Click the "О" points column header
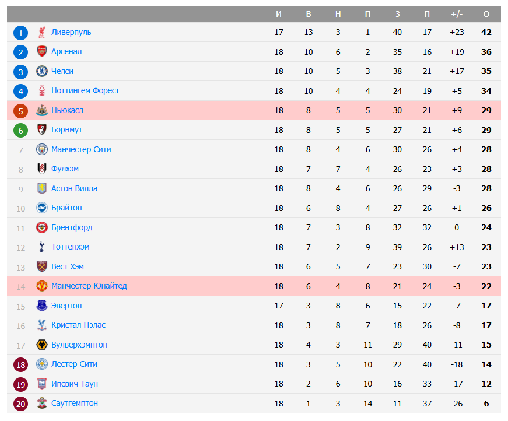This screenshot has width=508, height=421. tap(486, 14)
